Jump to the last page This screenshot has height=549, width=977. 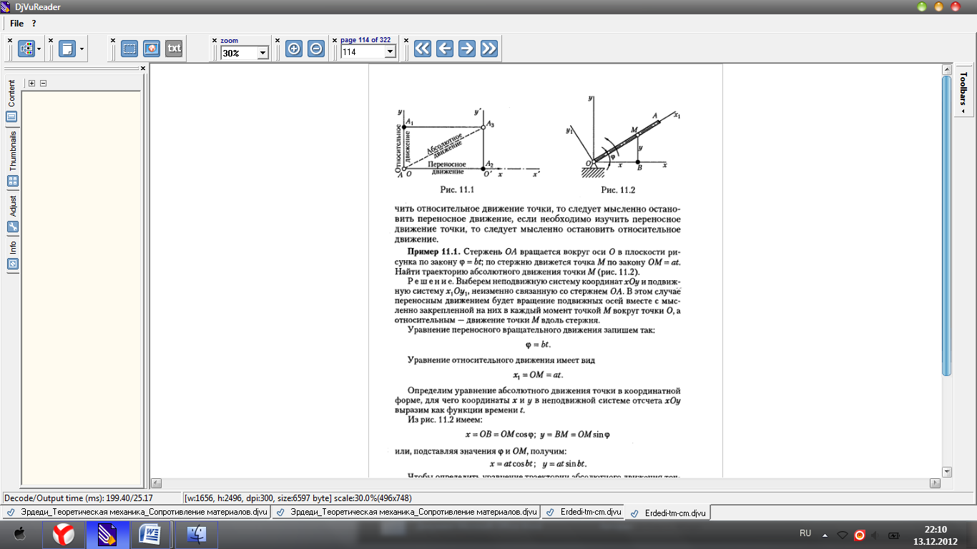pos(489,49)
